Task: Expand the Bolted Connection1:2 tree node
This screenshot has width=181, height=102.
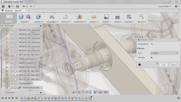Action: [7, 63]
